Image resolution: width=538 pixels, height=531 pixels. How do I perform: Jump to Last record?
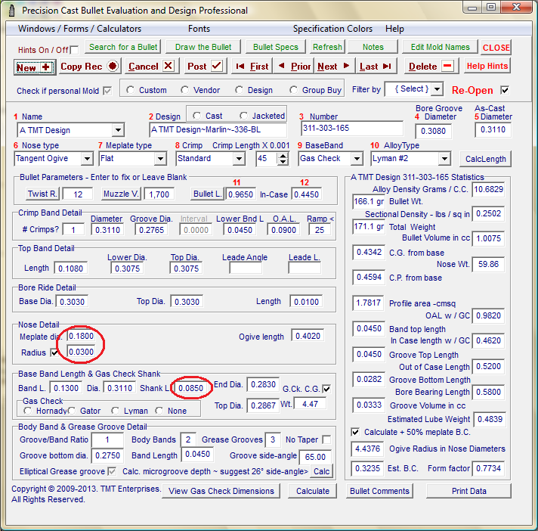tap(376, 67)
